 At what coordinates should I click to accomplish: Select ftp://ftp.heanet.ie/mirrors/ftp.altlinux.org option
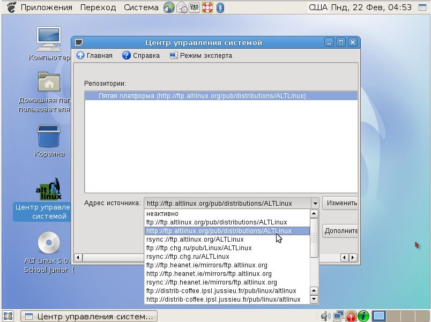click(x=227, y=265)
